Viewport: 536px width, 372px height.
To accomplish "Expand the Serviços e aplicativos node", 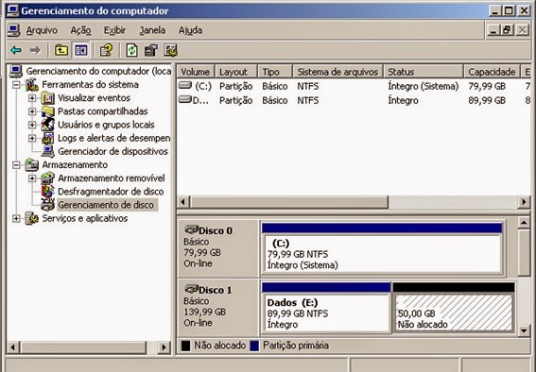I will (16, 218).
